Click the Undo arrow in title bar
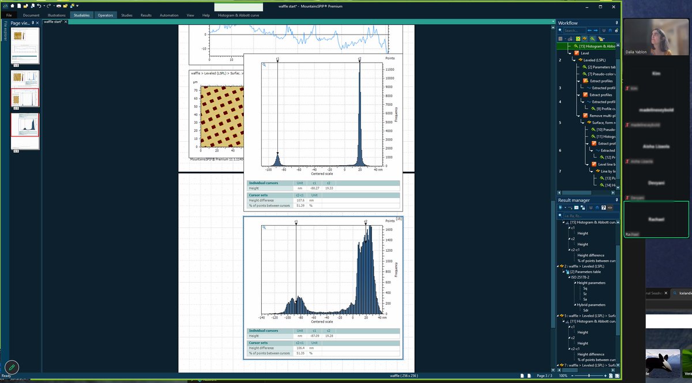 click(x=39, y=5)
